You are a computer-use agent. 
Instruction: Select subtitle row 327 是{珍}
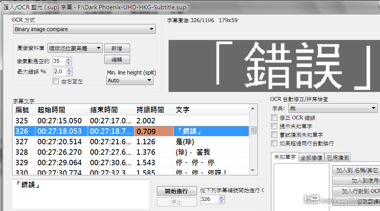point(131,142)
